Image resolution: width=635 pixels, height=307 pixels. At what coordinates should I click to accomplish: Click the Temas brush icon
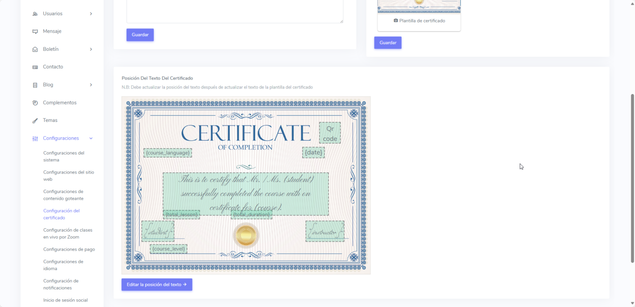[35, 121]
